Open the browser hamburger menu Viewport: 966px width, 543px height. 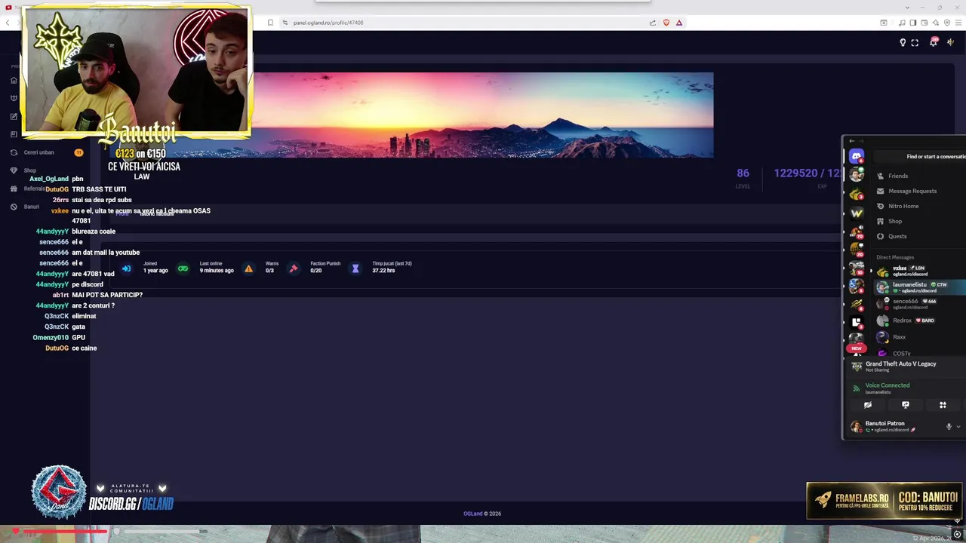(959, 23)
